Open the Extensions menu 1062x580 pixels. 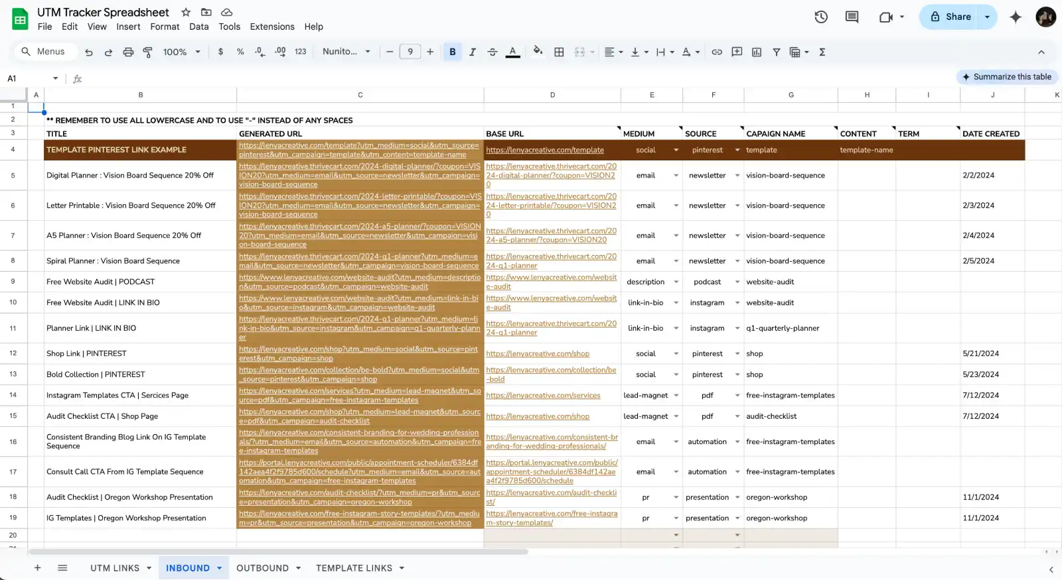(x=272, y=27)
